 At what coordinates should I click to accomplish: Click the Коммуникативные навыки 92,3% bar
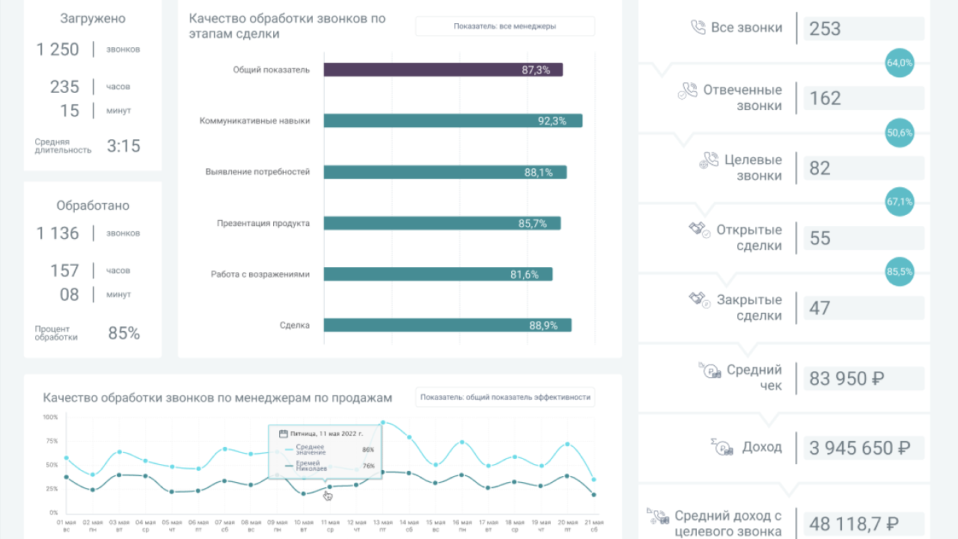[452, 121]
